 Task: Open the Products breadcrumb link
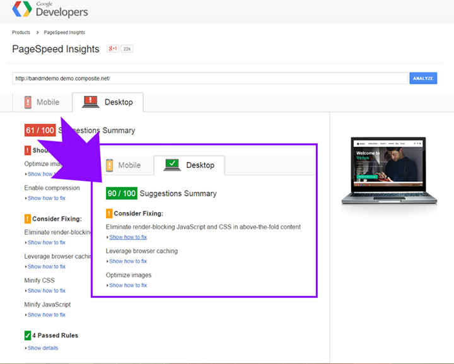(21, 32)
